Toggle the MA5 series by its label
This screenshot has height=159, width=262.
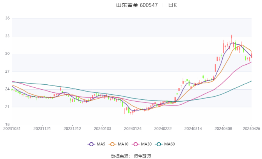pyautogui.click(x=101, y=144)
